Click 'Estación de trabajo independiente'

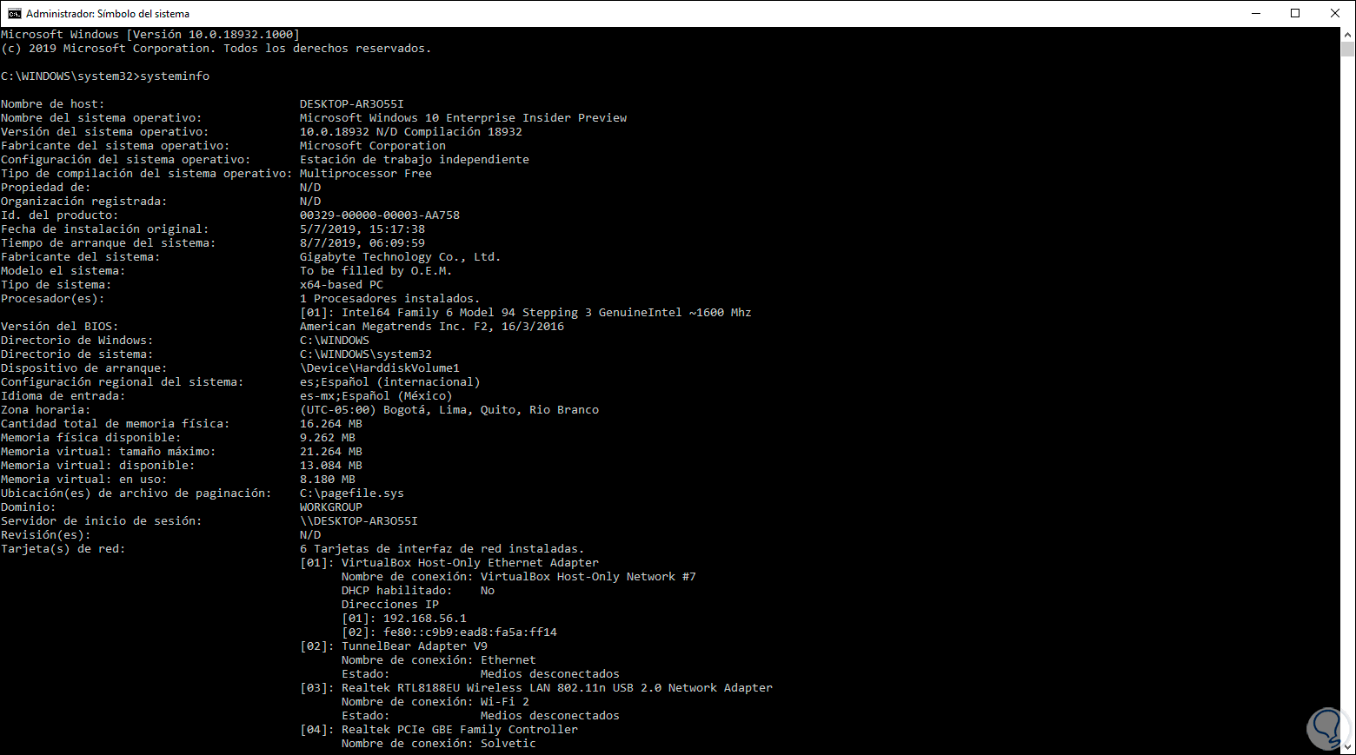(x=415, y=160)
